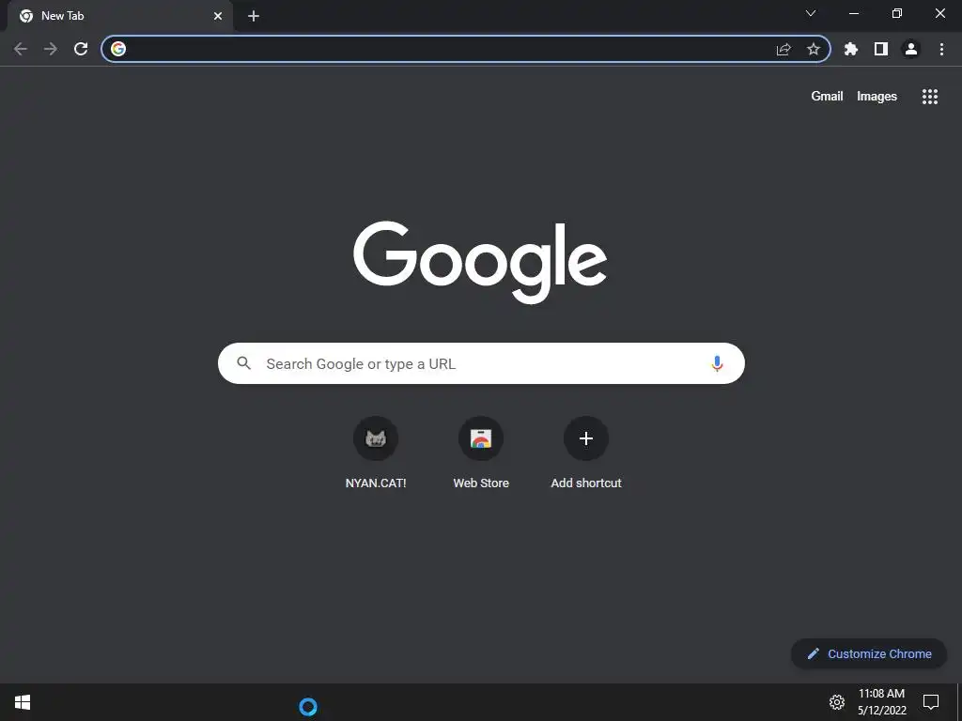Open the taskbar clock and date
This screenshot has height=721, width=962.
point(881,702)
